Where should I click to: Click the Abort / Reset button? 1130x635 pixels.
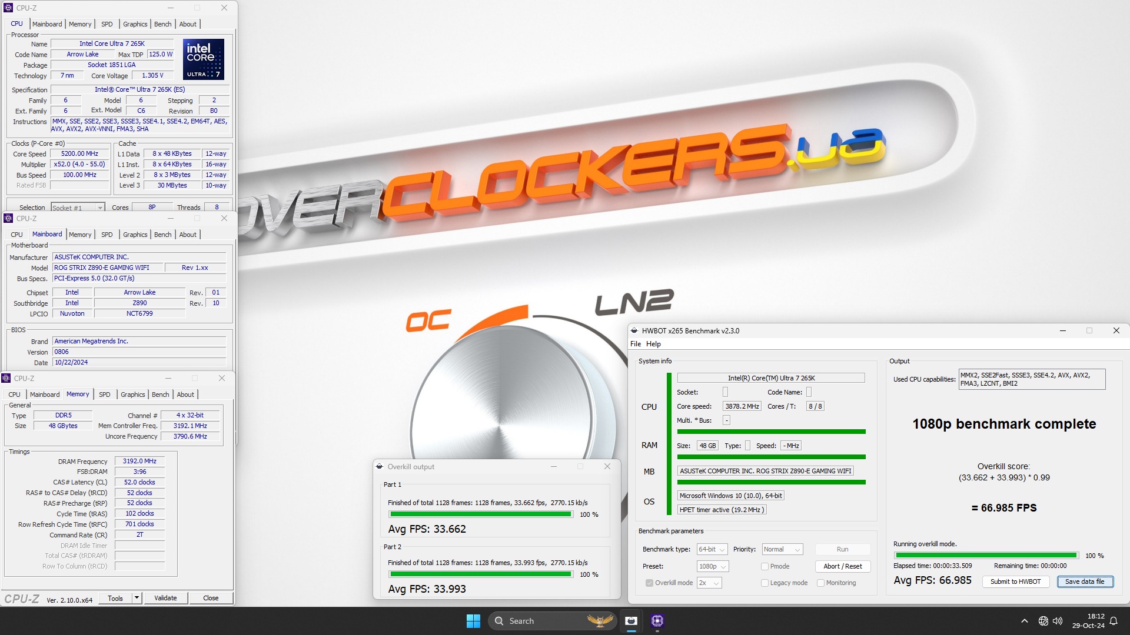pos(843,567)
